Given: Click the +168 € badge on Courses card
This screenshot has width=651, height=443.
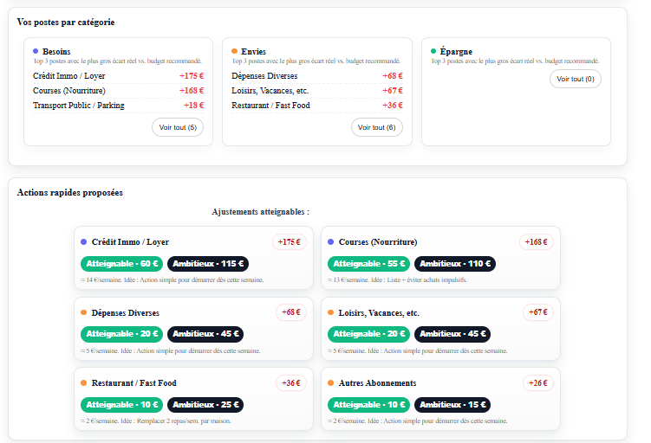Looking at the screenshot, I should (536, 242).
